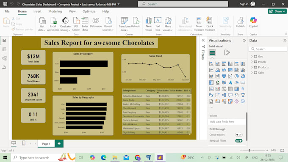
Task: Click Fit to page button
Action: point(282,150)
